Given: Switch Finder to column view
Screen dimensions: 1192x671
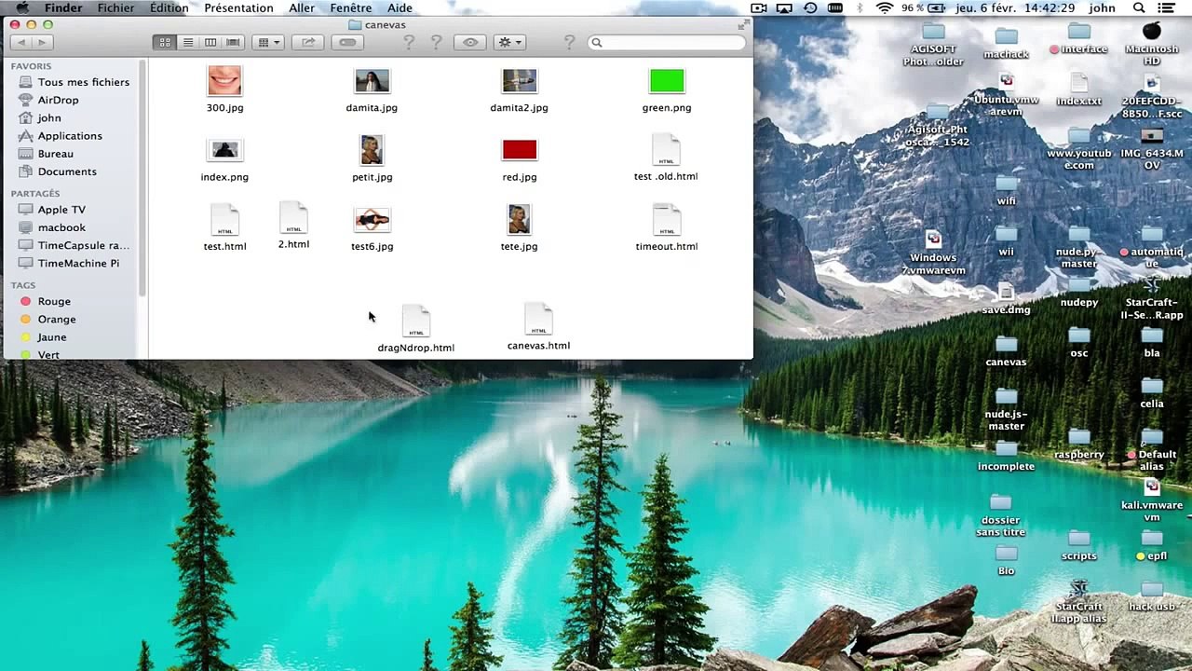Looking at the screenshot, I should pos(210,42).
